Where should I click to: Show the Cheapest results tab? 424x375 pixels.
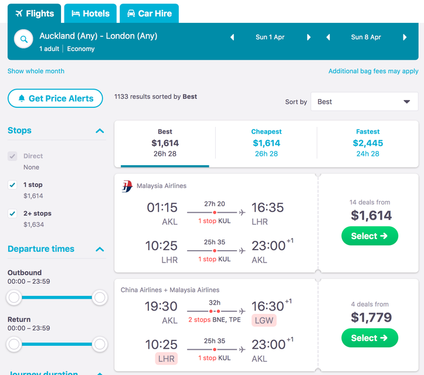click(266, 143)
